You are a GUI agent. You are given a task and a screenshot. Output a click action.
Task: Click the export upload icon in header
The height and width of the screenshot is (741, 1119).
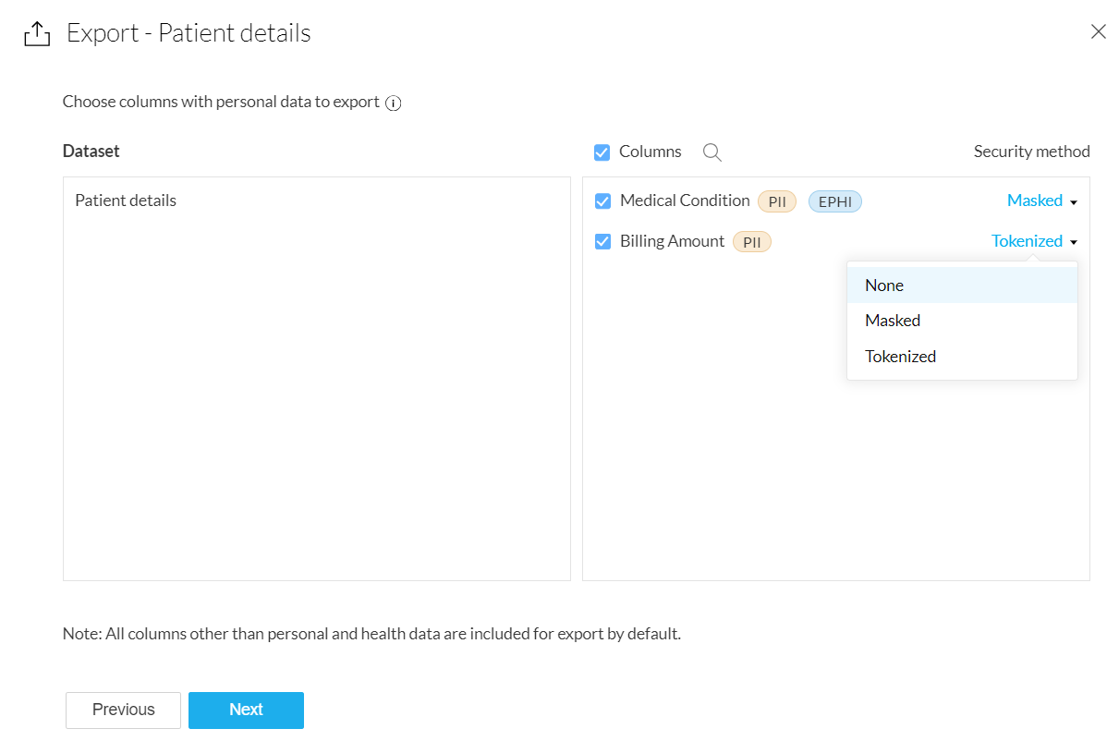click(x=36, y=34)
